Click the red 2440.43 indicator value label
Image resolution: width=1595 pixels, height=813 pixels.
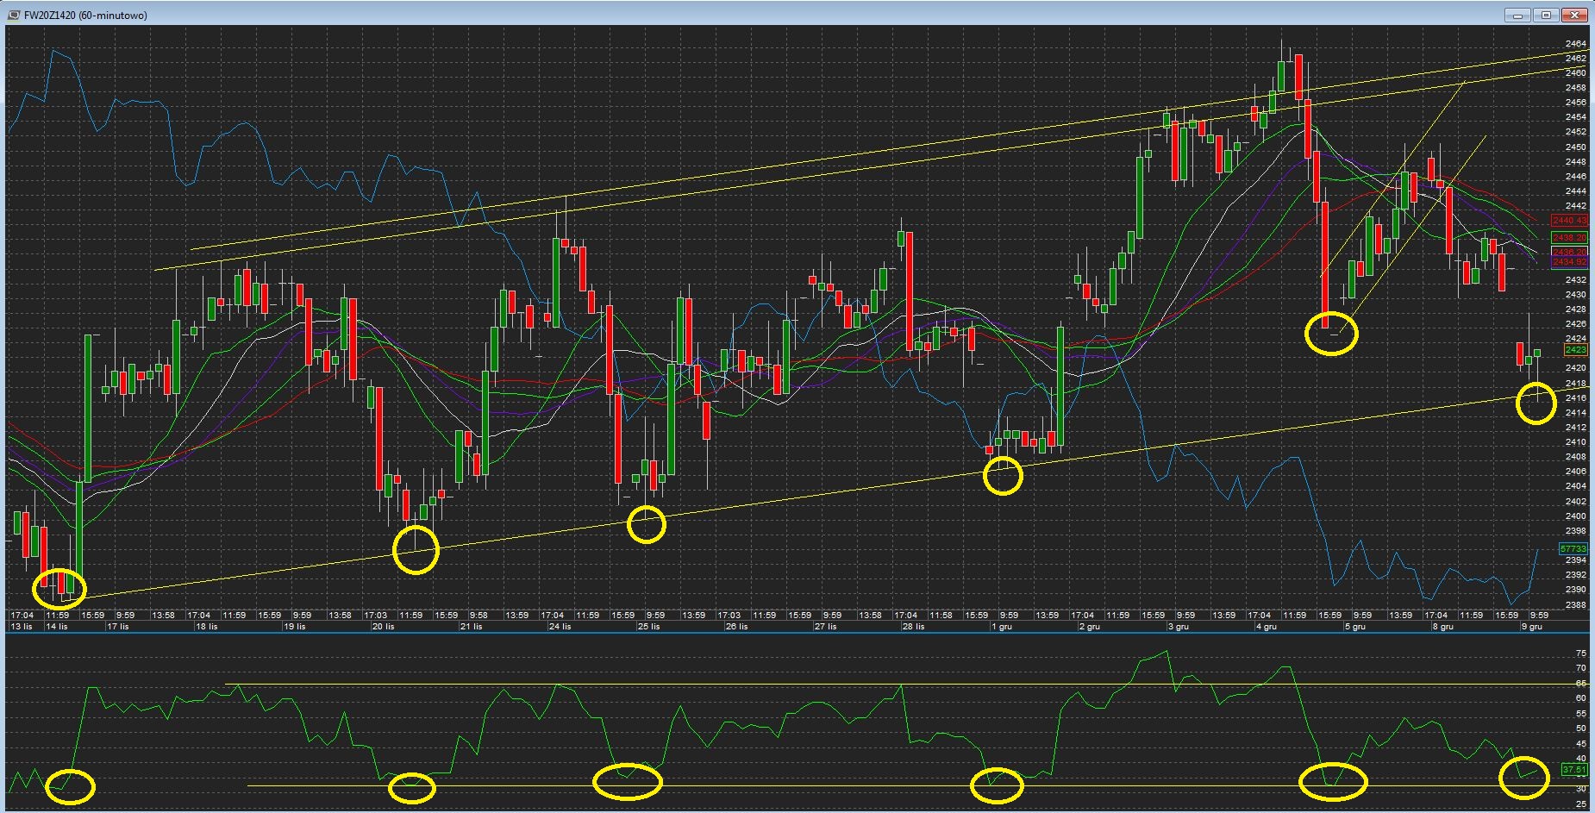point(1569,221)
